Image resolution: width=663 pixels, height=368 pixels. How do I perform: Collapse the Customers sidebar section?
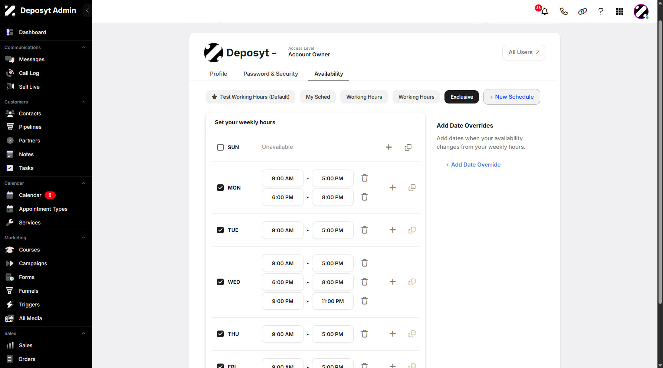click(x=83, y=102)
